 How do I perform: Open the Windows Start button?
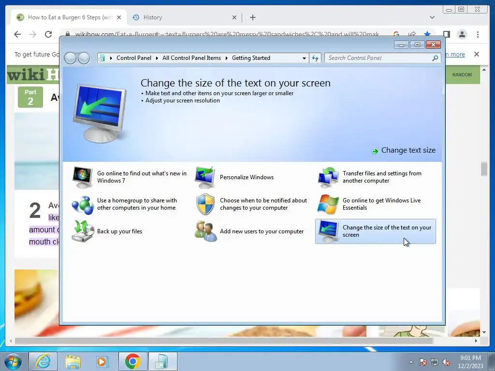[13, 361]
